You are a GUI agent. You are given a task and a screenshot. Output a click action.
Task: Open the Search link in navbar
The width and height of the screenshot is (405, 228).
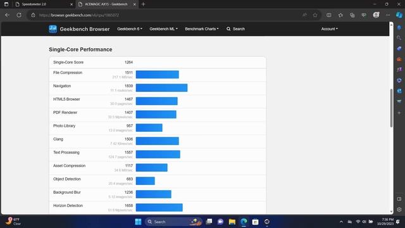(235, 29)
